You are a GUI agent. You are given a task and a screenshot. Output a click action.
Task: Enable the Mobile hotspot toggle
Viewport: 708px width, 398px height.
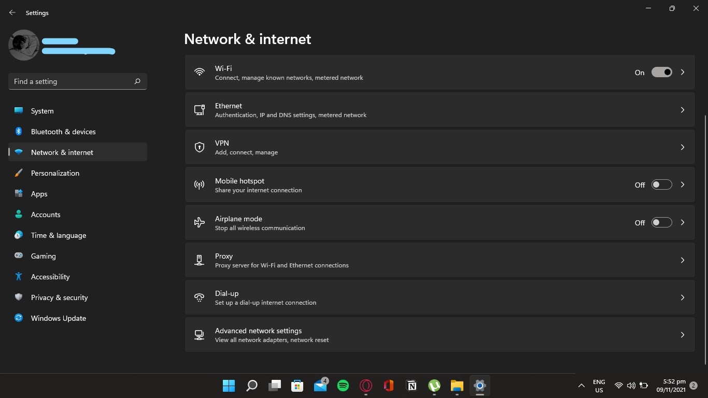[x=662, y=185]
